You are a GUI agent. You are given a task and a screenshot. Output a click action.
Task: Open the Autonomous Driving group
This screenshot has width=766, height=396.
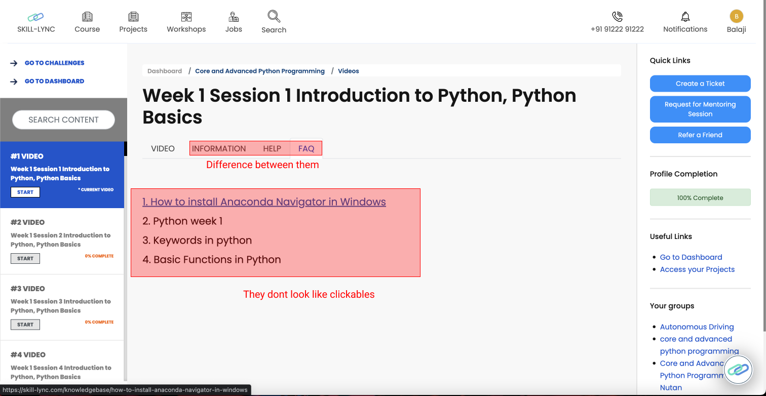coord(697,327)
